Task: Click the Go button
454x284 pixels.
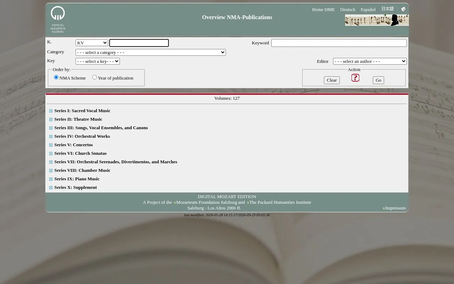Action: [x=378, y=80]
